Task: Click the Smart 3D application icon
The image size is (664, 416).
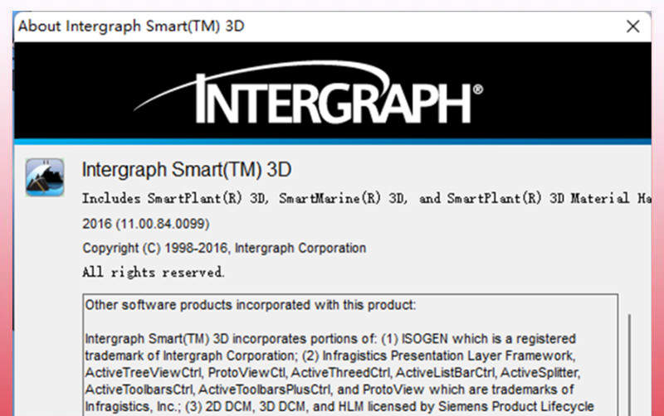Action: (x=45, y=177)
